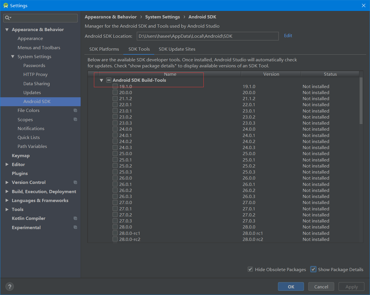This screenshot has height=295, width=370.
Task: Switch to SDK Platforms tab
Action: pos(104,49)
